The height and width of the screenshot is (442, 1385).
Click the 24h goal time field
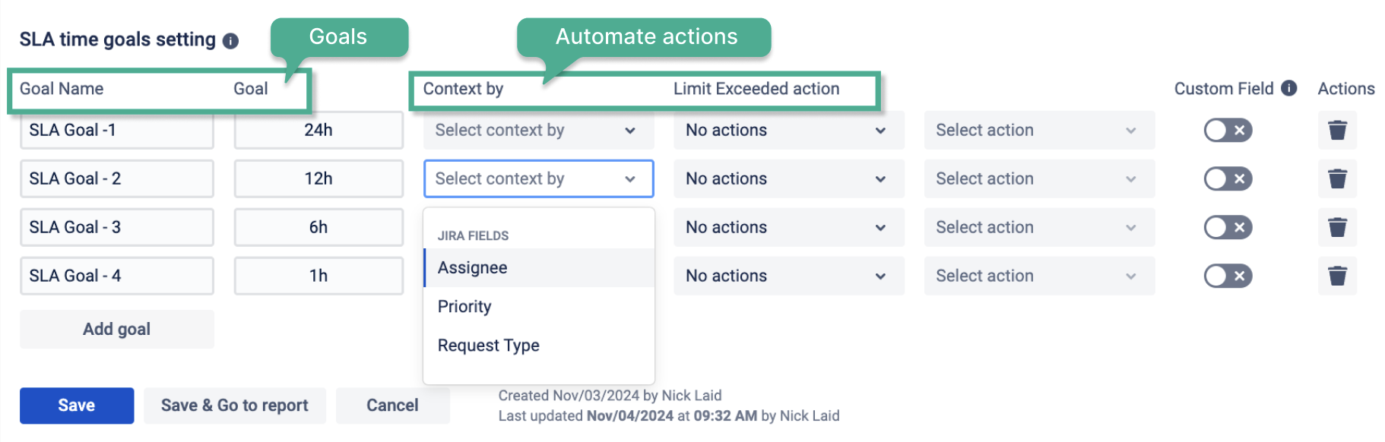(319, 131)
